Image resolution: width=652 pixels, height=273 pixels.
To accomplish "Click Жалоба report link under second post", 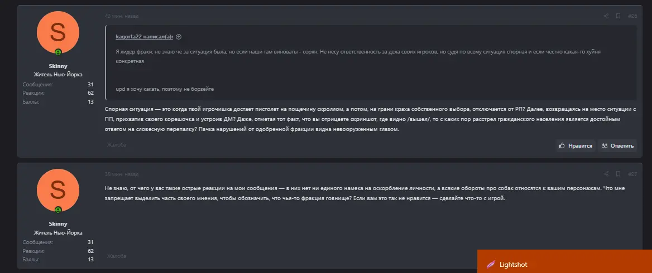I will 117,256.
